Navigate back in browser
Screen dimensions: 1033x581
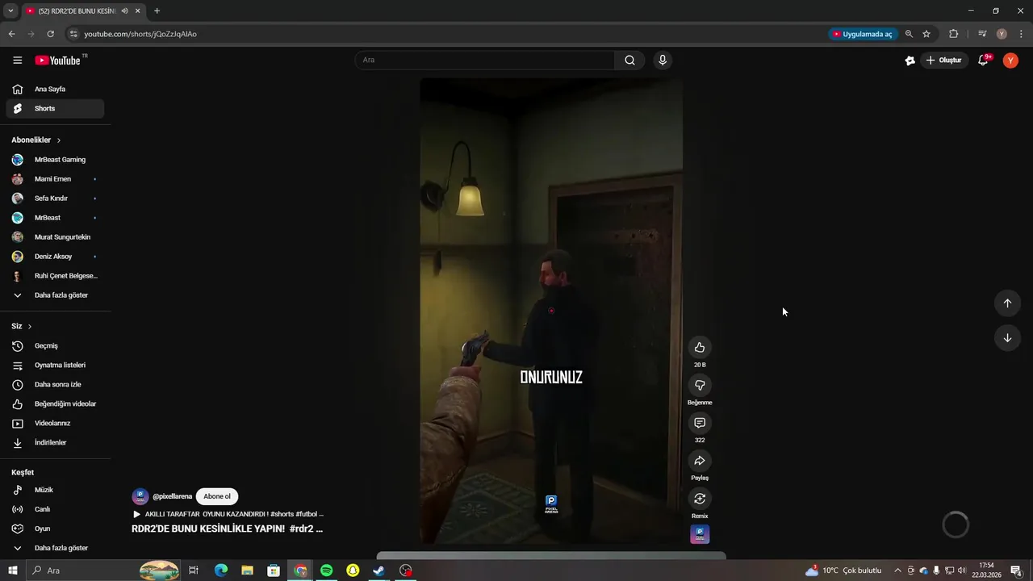coord(11,34)
